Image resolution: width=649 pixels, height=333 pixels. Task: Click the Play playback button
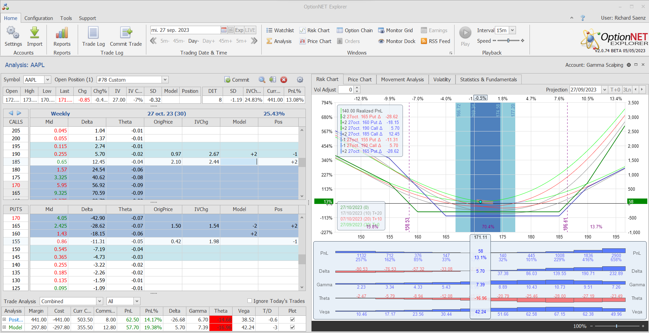(x=465, y=33)
